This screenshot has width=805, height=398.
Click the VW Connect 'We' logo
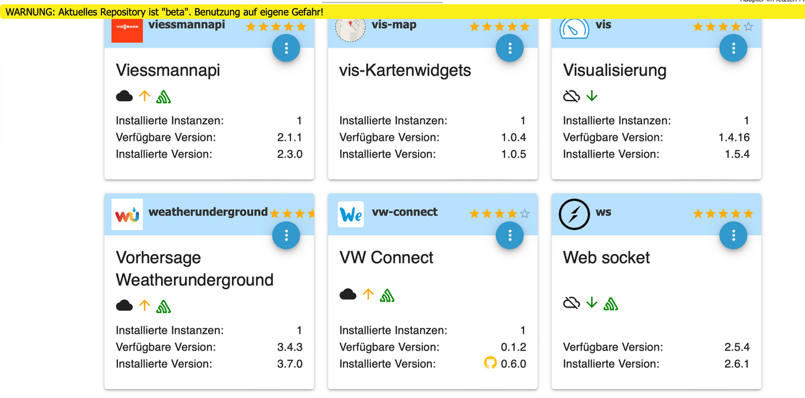pyautogui.click(x=351, y=215)
